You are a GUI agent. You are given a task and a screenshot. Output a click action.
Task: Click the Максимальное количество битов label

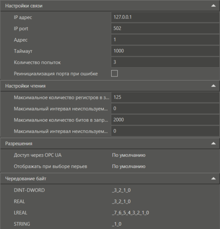coord(61,120)
